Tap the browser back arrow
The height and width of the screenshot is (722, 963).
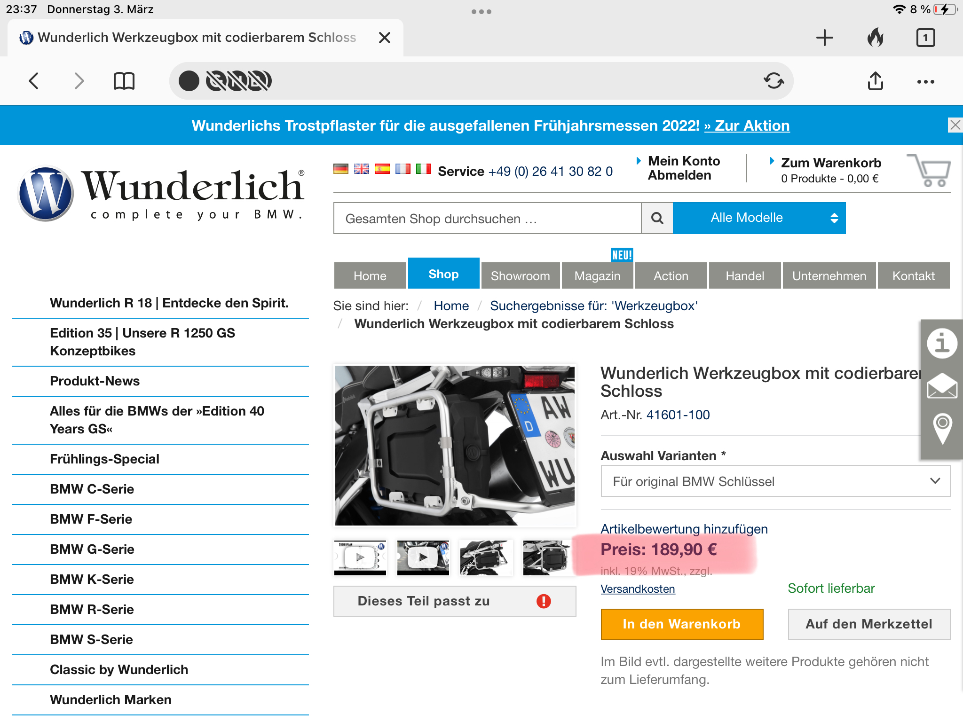33,81
